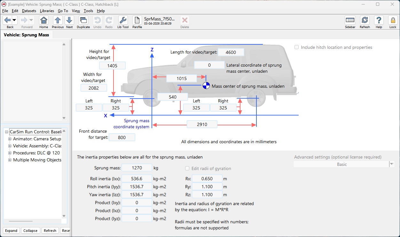Go to Previous dataset with up arrow
400x237 pixels.
pyautogui.click(x=58, y=21)
